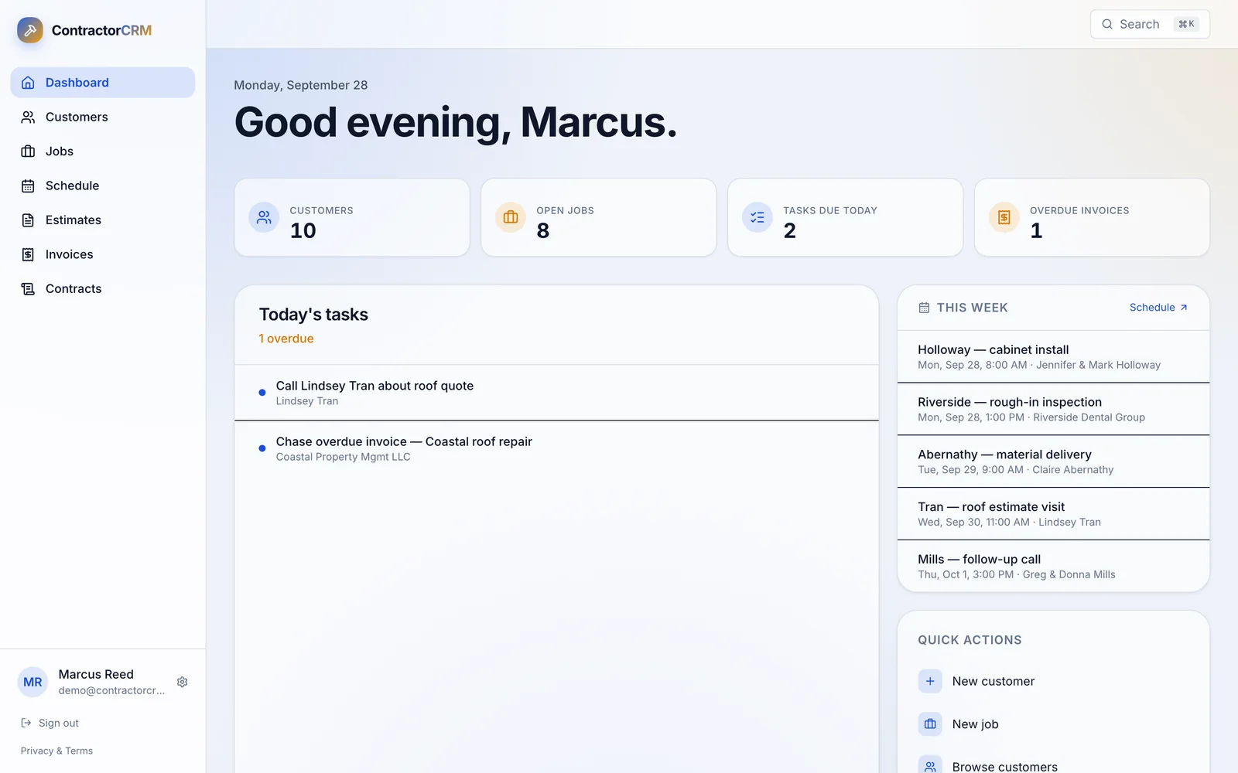Viewport: 1238px width, 773px height.
Task: Click the demo@contractorcr... email text
Action: [111, 690]
